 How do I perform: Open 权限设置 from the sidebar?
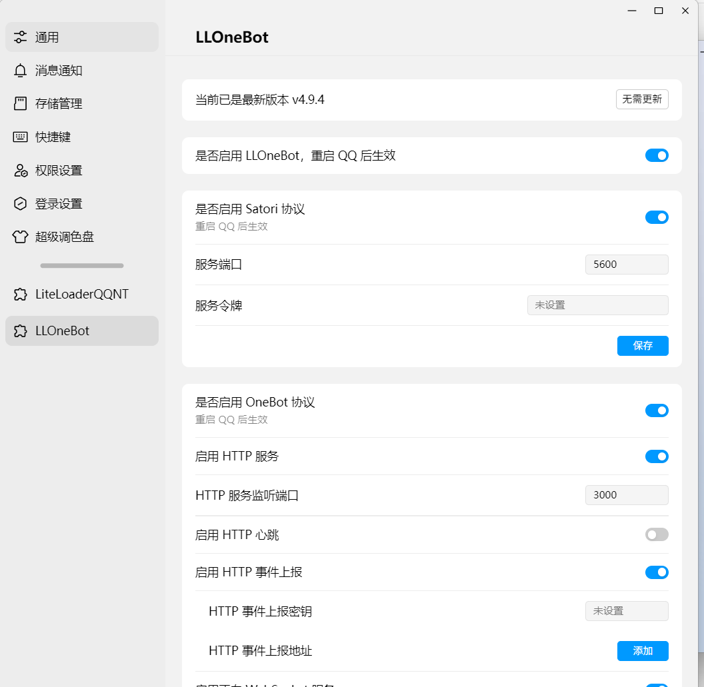[x=82, y=171]
